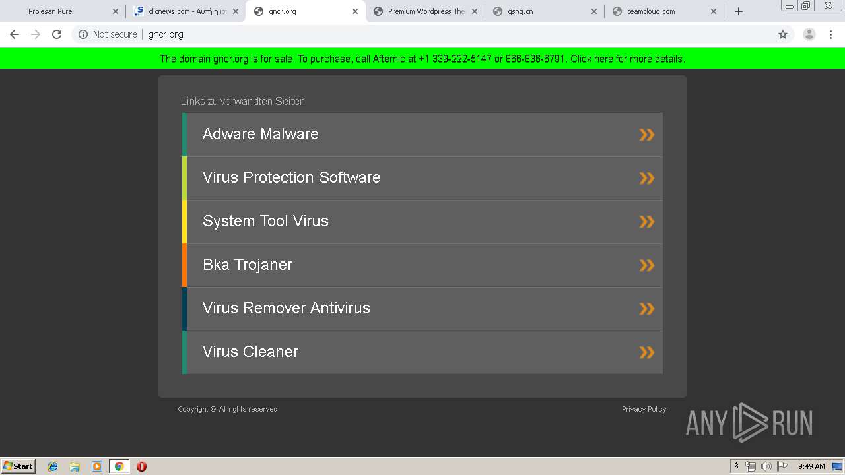This screenshot has width=845, height=475.
Task: Close the qsng.cn tab
Action: pyautogui.click(x=594, y=11)
